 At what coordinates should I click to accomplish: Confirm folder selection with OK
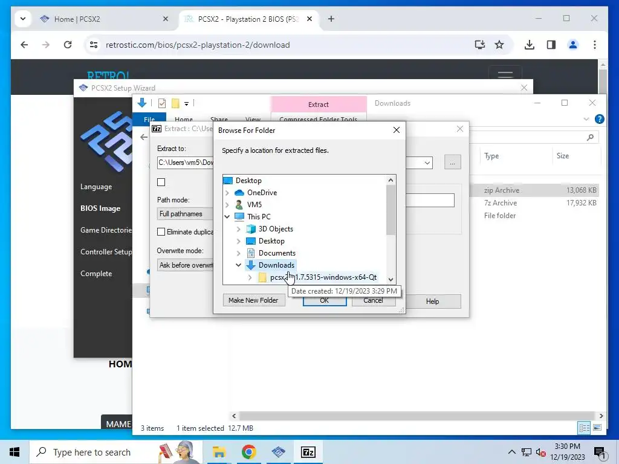pyautogui.click(x=325, y=301)
